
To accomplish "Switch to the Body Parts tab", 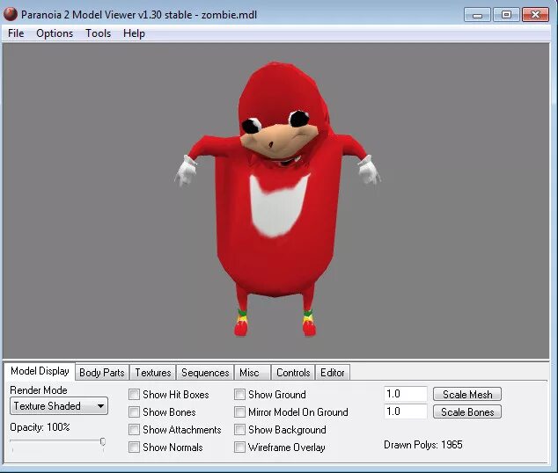I will pos(102,373).
